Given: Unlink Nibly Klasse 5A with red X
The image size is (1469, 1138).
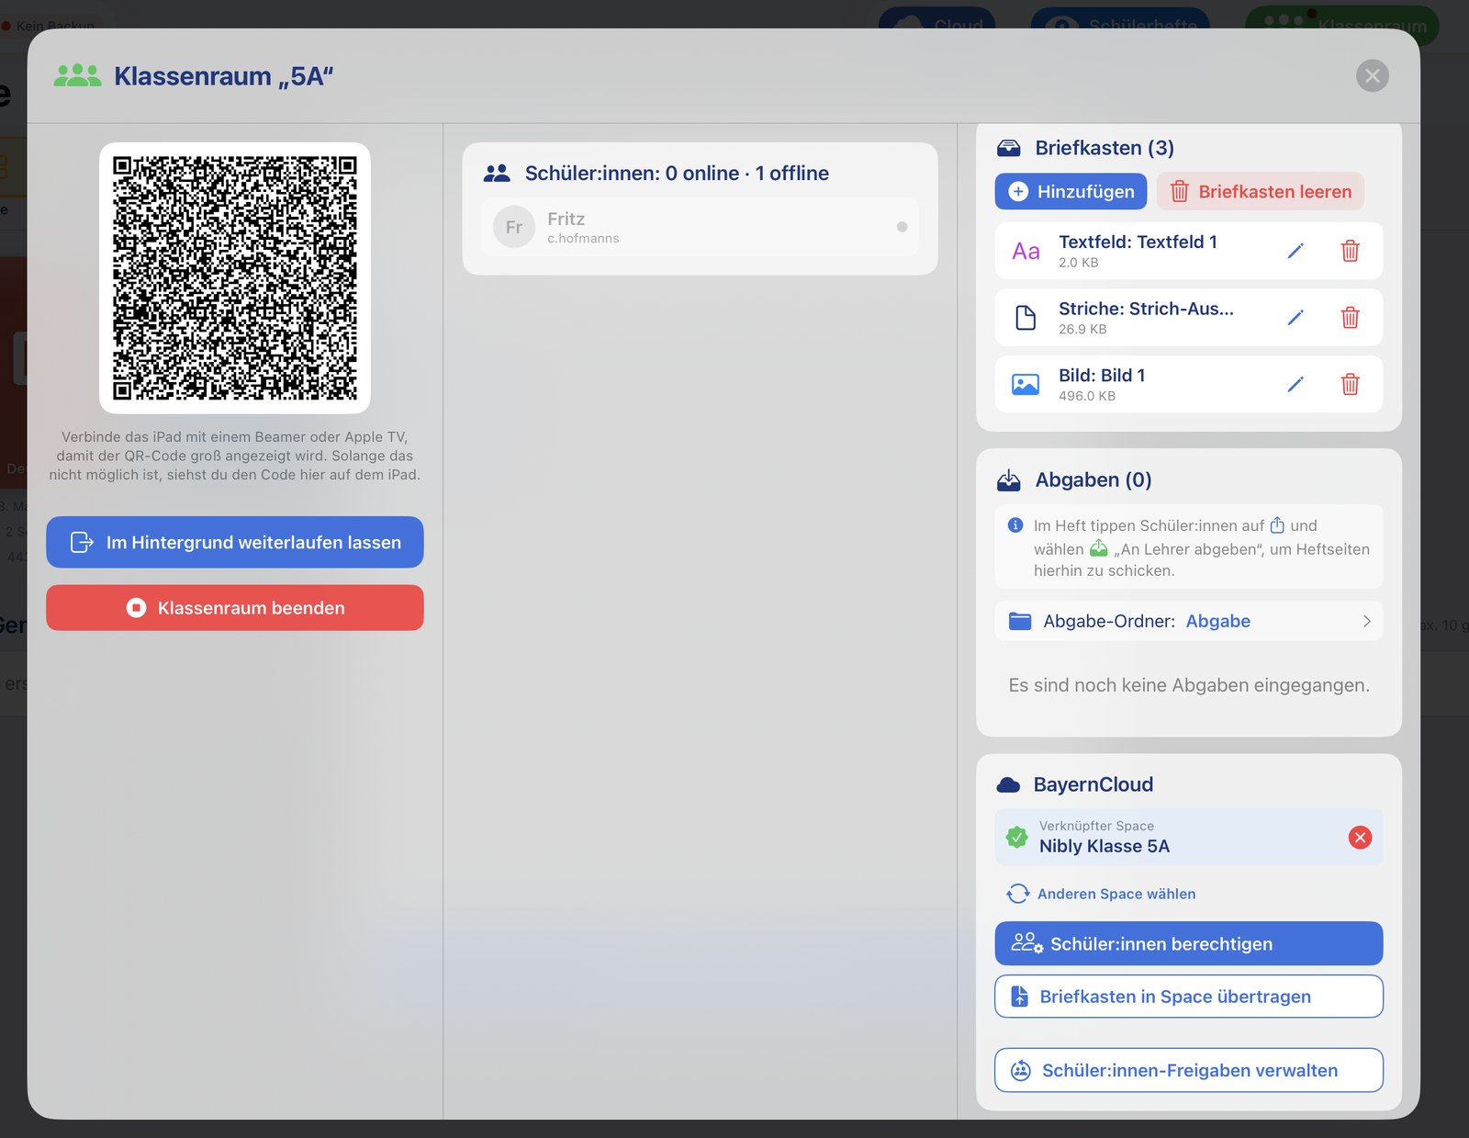Looking at the screenshot, I should pos(1360,837).
